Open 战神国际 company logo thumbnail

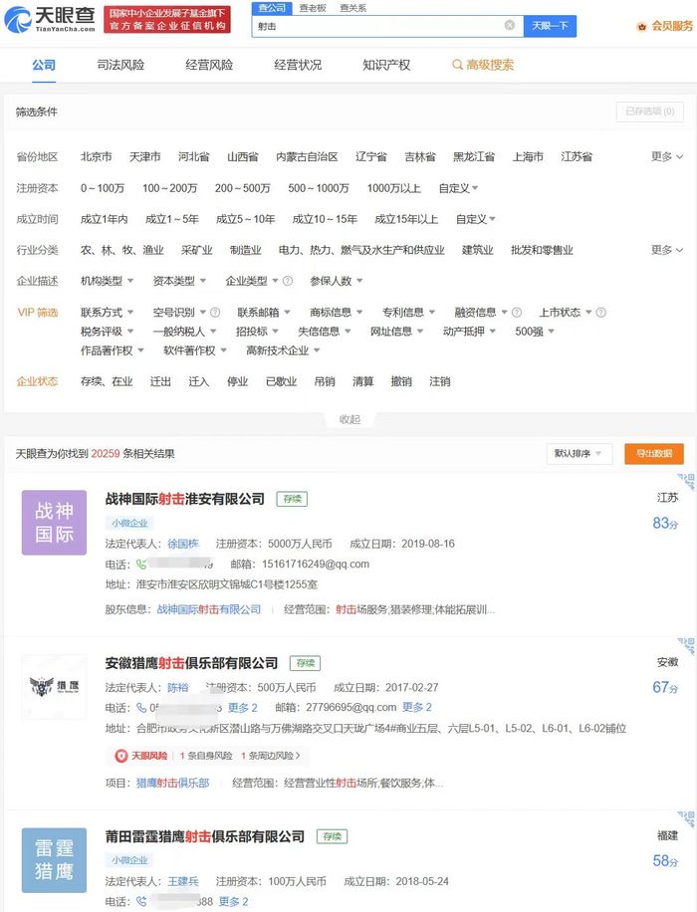(x=54, y=523)
